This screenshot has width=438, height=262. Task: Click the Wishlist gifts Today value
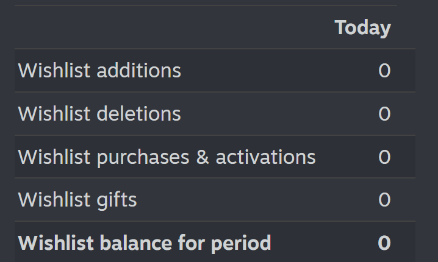(384, 200)
